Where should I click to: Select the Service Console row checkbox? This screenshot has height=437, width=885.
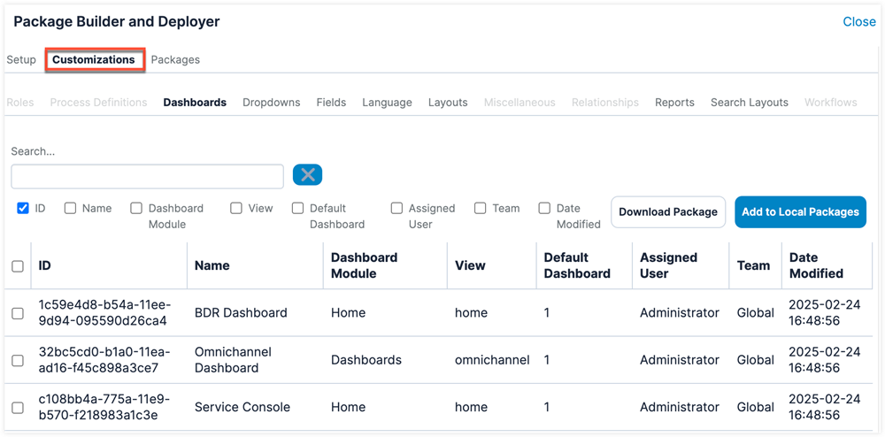pos(18,408)
